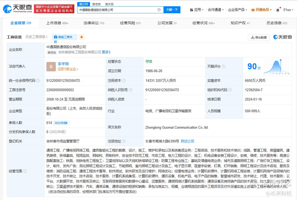Open notifications via the bell icon in header
297x200 pixels.
pos(278,10)
